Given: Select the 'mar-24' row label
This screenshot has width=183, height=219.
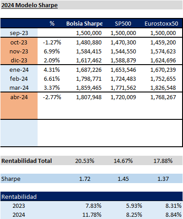Looking at the screenshot, I should click(x=19, y=88).
